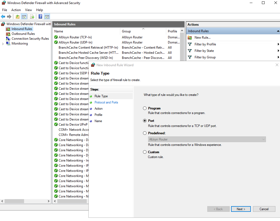This screenshot has height=221, width=280.
Task: Click the tree pane scroll-right arrow
Action: 48,201
